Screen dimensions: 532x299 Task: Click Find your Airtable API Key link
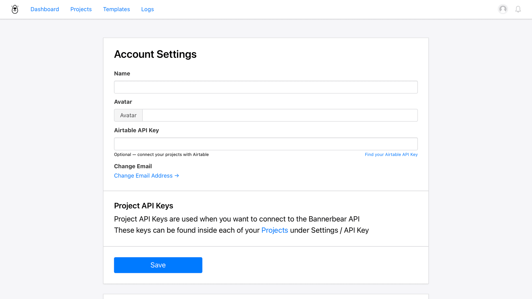(x=391, y=154)
